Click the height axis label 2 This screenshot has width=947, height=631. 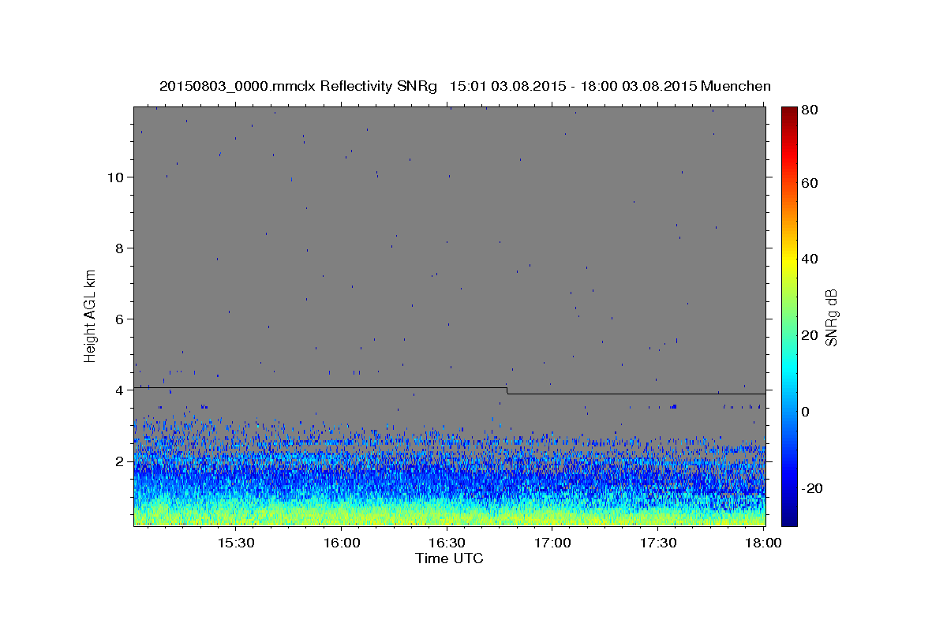118,461
